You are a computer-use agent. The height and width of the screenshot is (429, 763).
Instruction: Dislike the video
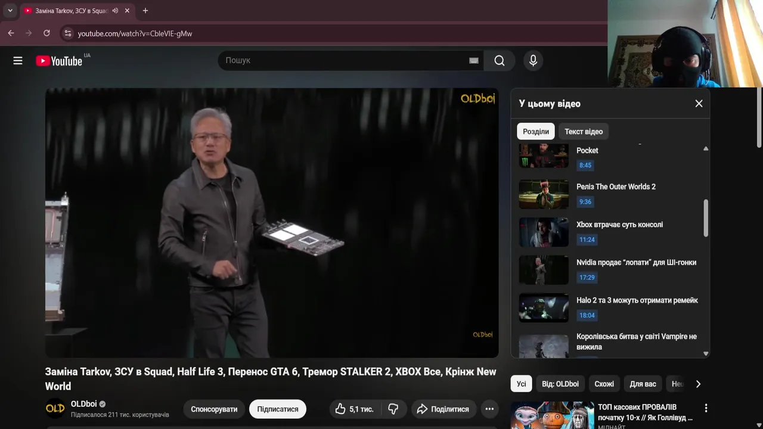click(393, 409)
